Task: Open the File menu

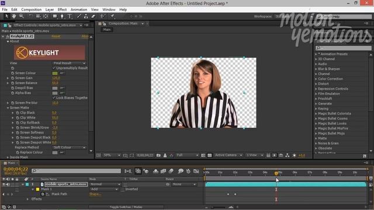Action: point(5,9)
